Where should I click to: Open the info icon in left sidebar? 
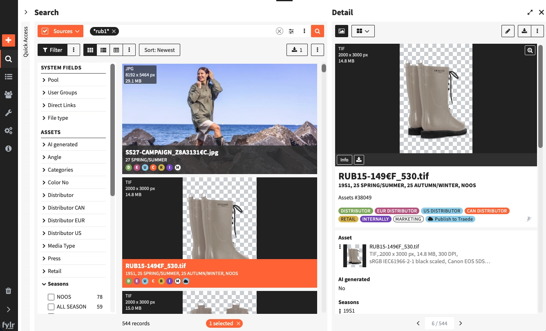point(8,148)
